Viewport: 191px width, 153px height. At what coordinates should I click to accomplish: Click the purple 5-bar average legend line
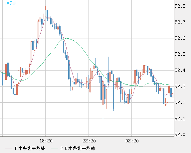coord(9,148)
